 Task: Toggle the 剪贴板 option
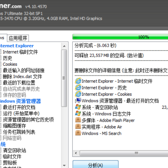(0, 163)
